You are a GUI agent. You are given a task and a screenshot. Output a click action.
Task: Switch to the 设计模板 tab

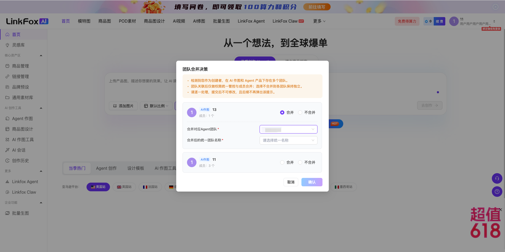pyautogui.click(x=136, y=168)
